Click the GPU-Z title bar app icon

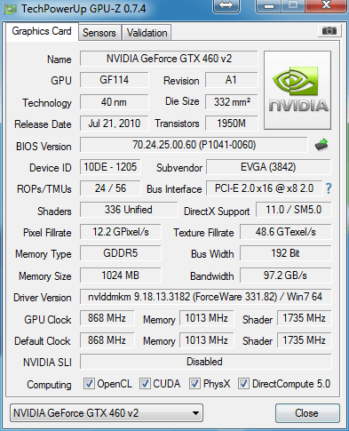pyautogui.click(x=11, y=9)
